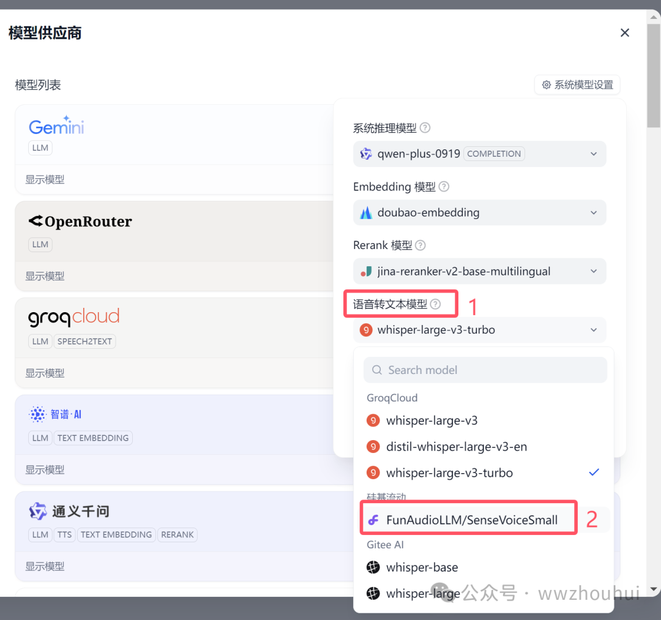Click help icon next to 语音转文本模型
This screenshot has height=620, width=661.
click(x=436, y=304)
